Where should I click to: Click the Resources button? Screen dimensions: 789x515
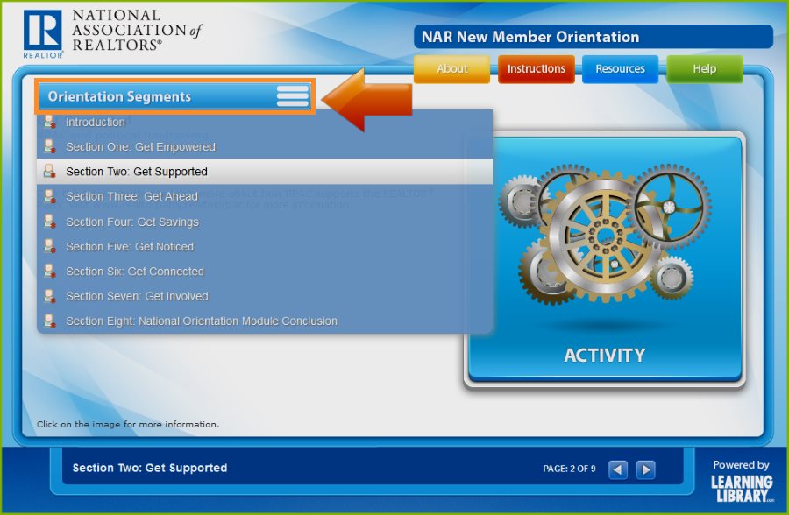620,69
